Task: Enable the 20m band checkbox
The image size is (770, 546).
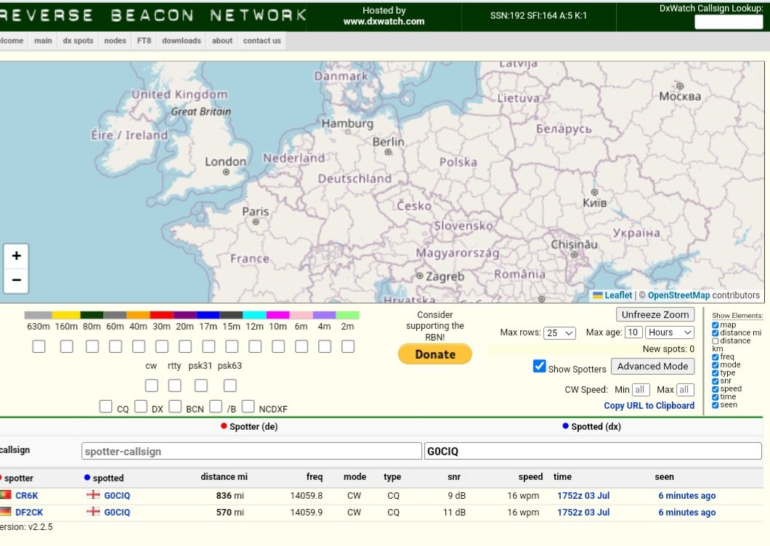Action: point(185,346)
